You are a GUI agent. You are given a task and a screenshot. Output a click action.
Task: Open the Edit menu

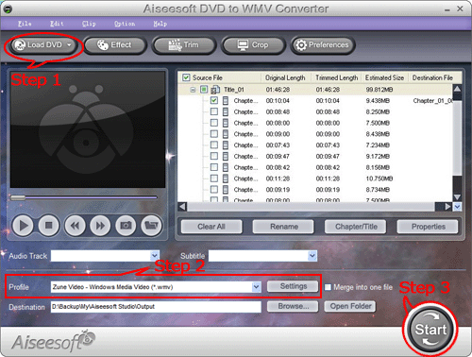click(x=57, y=24)
